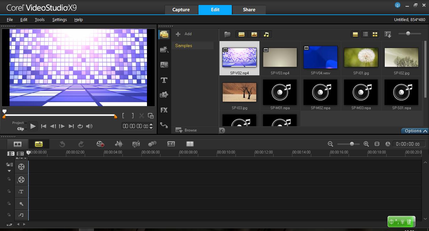Open the File menu
The width and height of the screenshot is (429, 231).
[x=10, y=19]
